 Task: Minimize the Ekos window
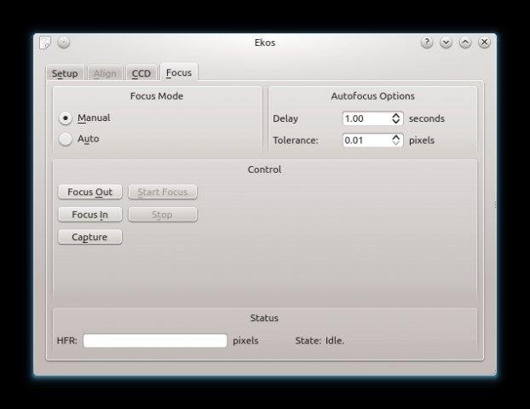coord(446,43)
